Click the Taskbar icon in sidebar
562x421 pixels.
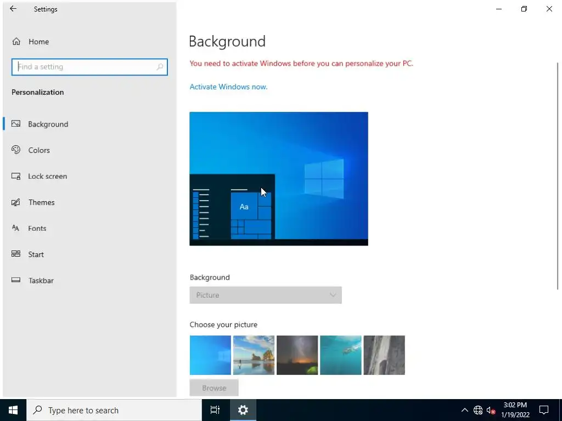(16, 280)
